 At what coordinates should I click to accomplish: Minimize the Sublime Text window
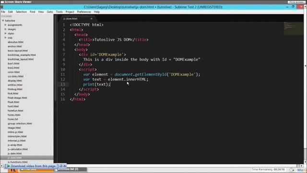287,7
